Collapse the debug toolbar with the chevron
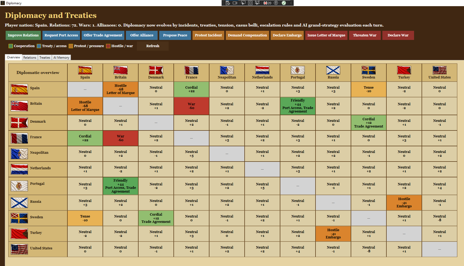 pyautogui.click(x=291, y=3)
